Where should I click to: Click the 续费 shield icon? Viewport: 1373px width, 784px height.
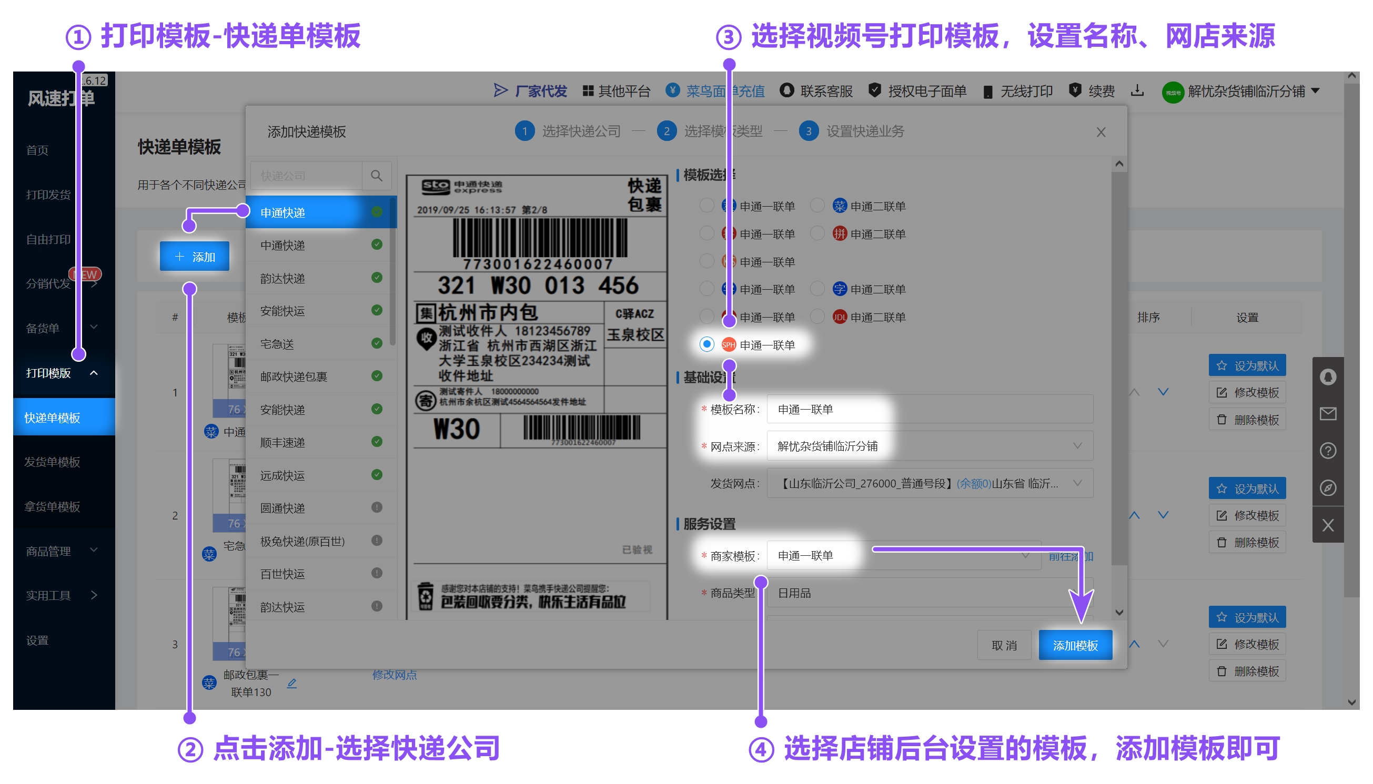coord(1075,90)
